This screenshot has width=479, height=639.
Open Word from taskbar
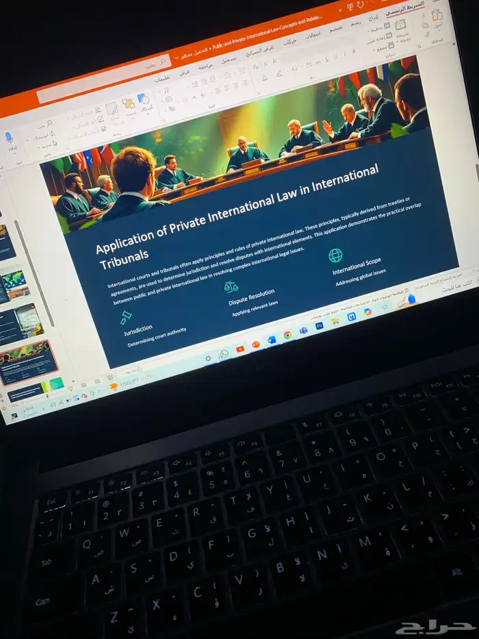(x=272, y=340)
